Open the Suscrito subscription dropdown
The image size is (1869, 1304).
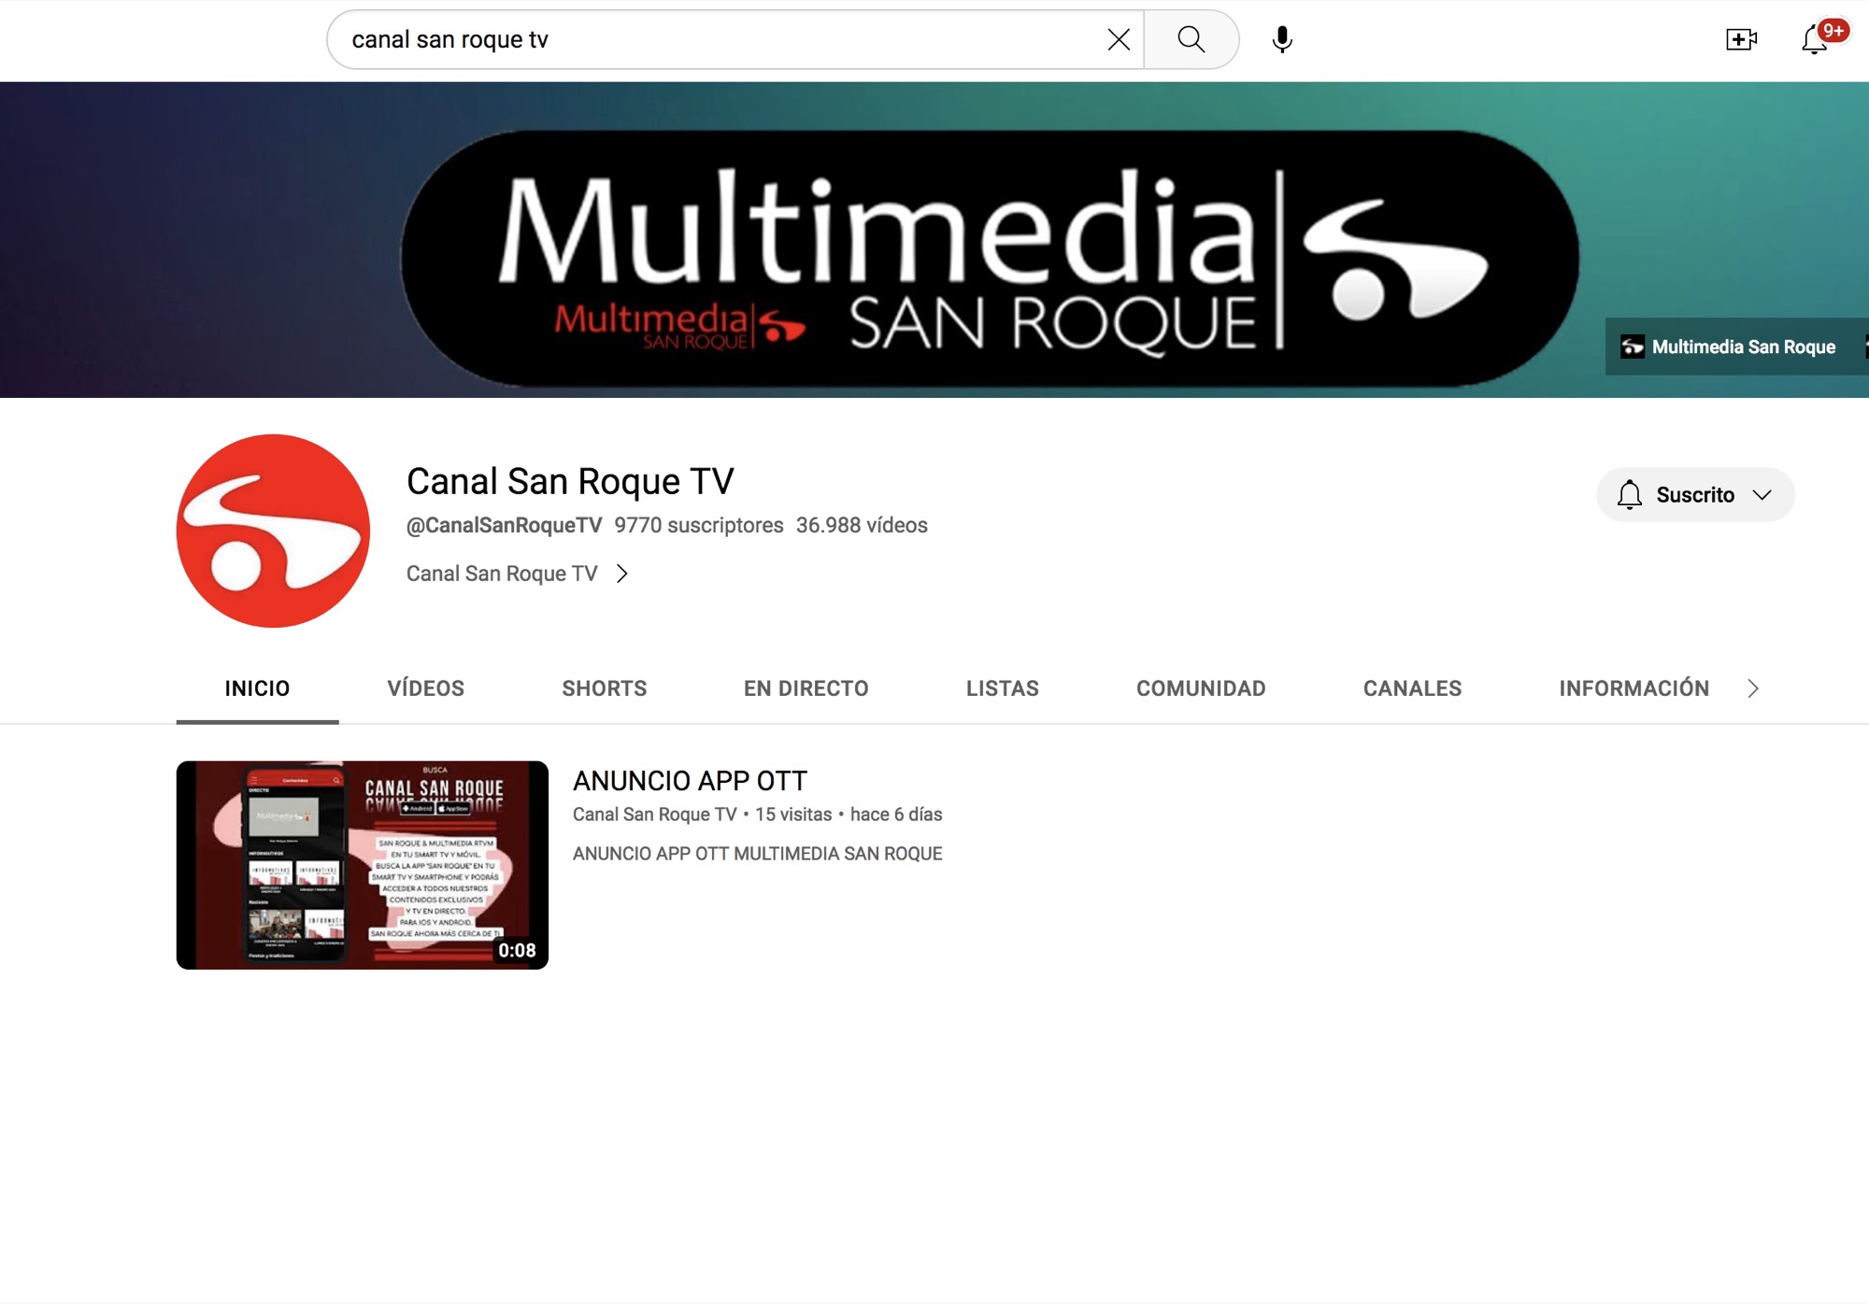pos(1695,495)
